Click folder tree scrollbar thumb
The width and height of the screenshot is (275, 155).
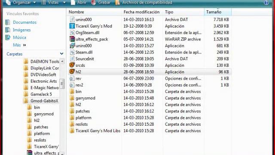[x=62, y=84]
